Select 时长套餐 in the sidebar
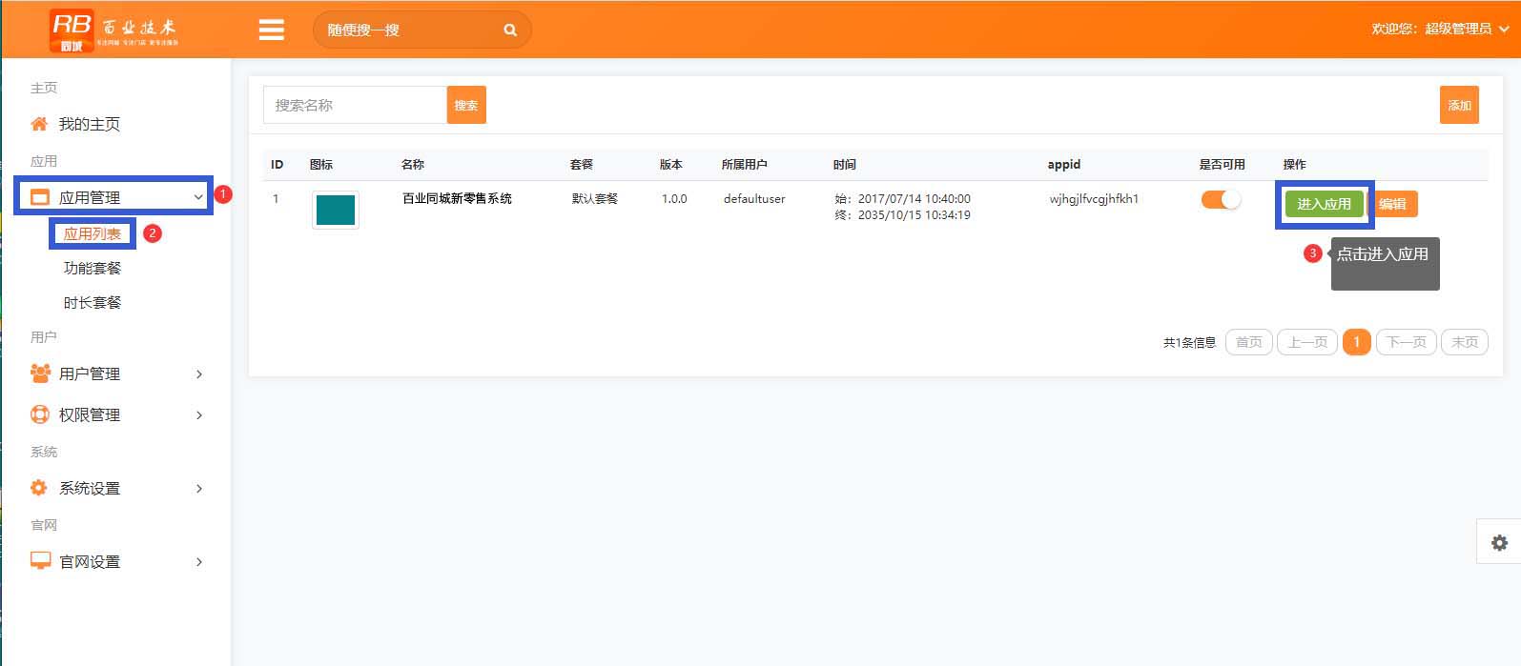 click(x=92, y=302)
